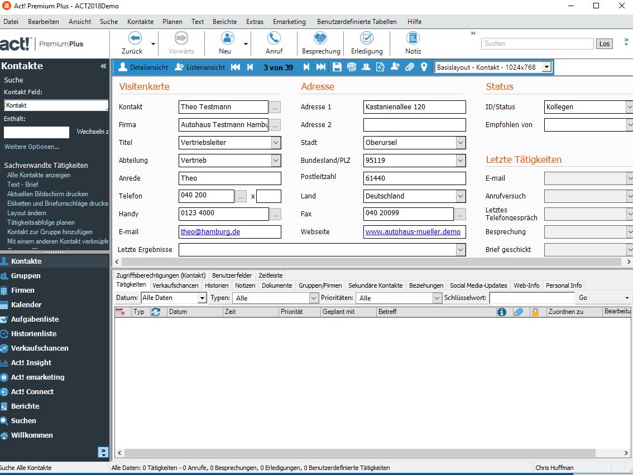The height and width of the screenshot is (475, 633).
Task: Switch to the Dokumente tab
Action: click(x=277, y=285)
